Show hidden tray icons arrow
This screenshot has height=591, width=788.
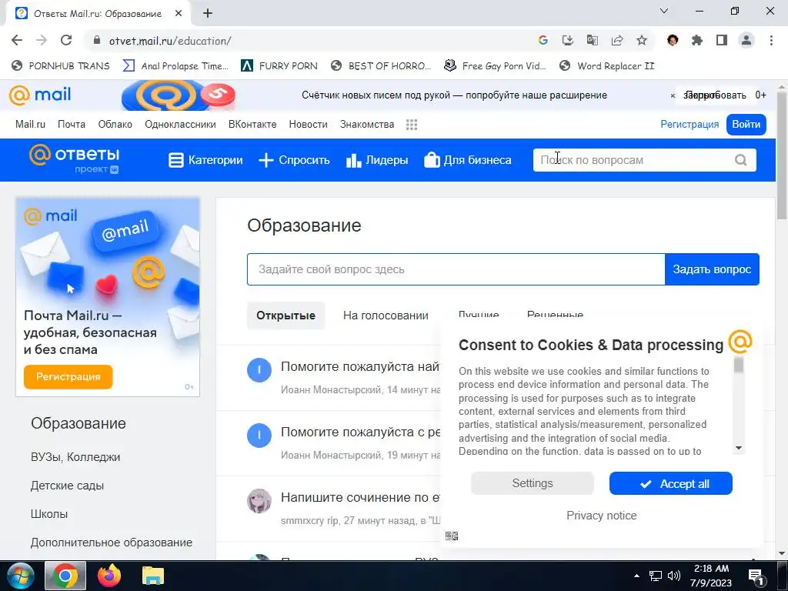click(x=636, y=576)
